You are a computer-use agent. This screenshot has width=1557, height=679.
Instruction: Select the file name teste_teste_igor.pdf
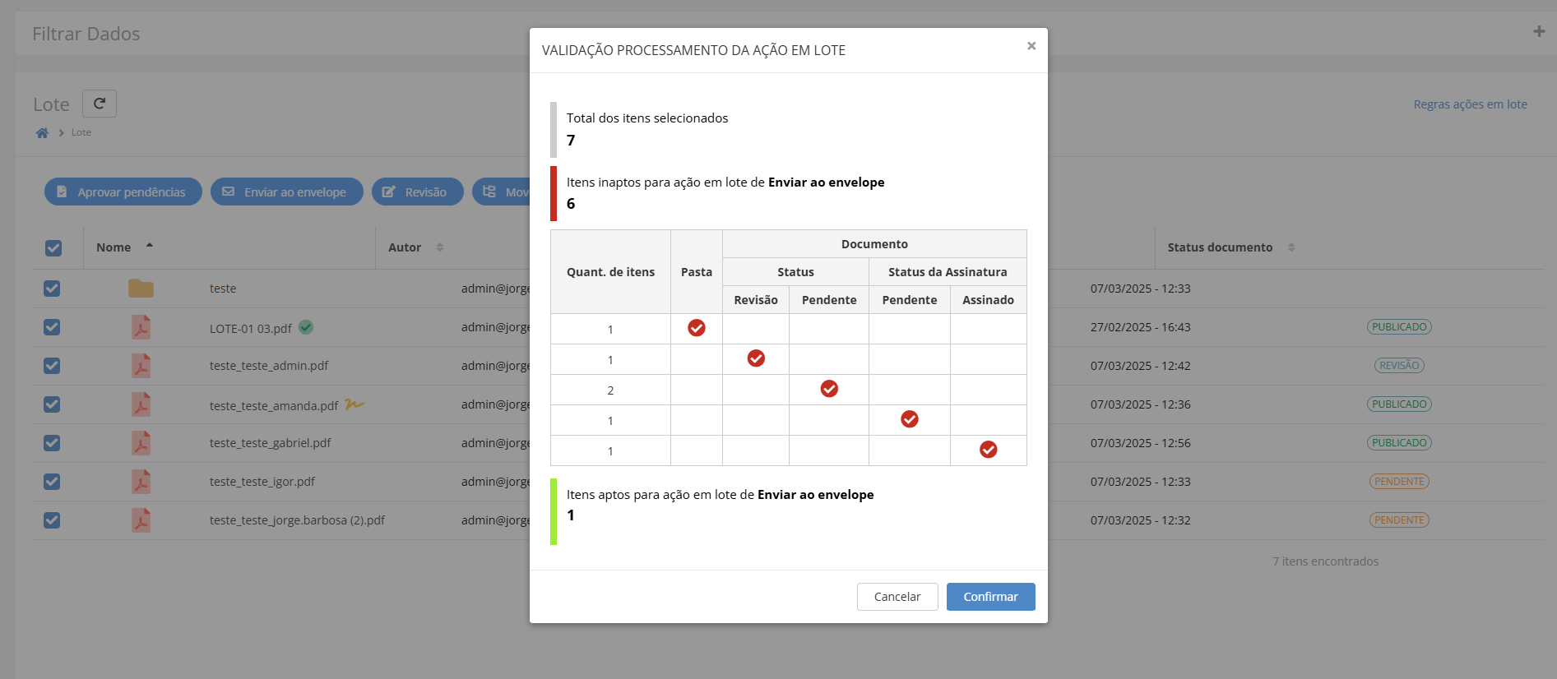262,482
